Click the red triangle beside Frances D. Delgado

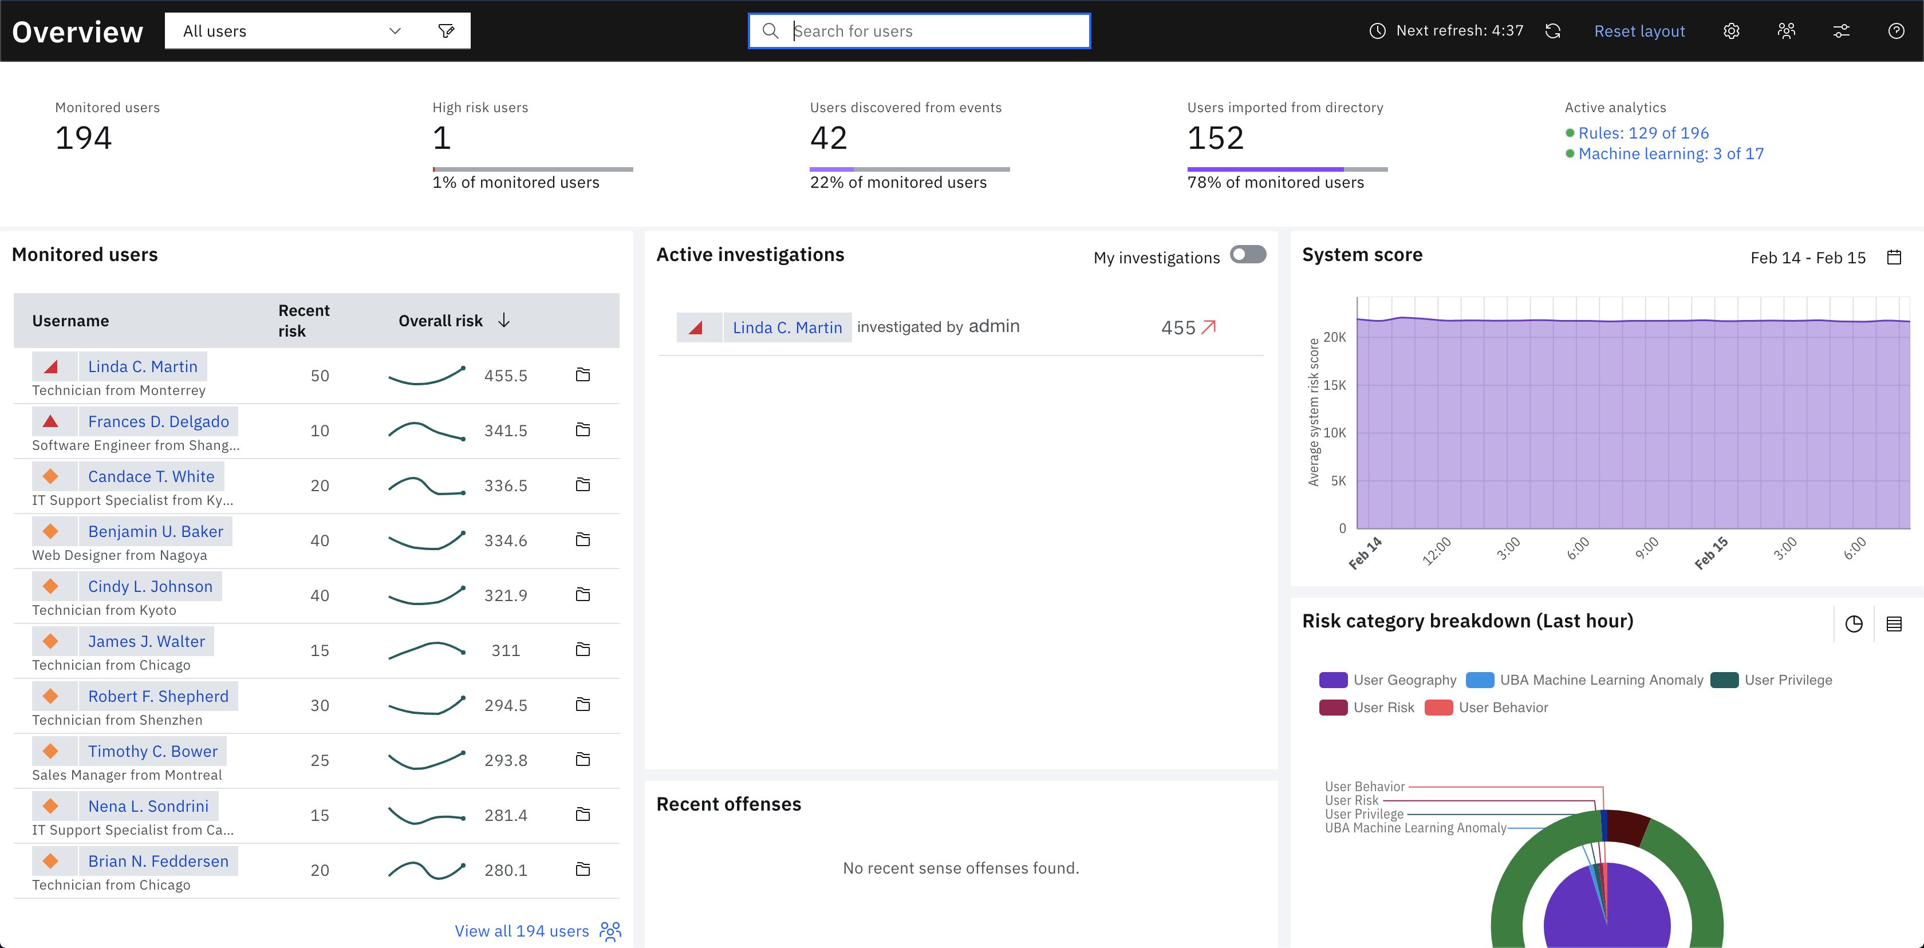pyautogui.click(x=51, y=422)
